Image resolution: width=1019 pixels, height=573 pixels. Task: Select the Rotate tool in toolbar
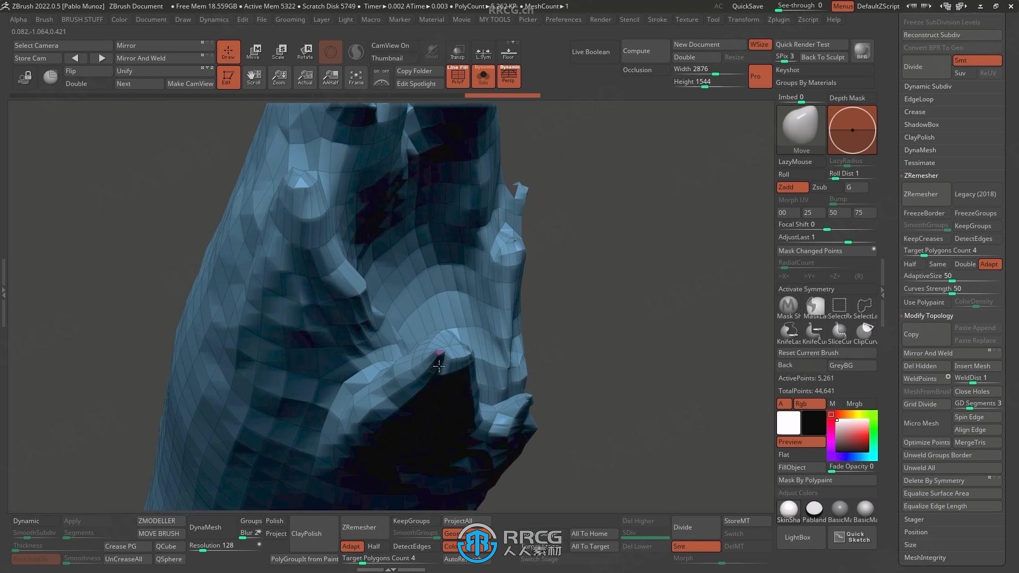click(x=305, y=51)
